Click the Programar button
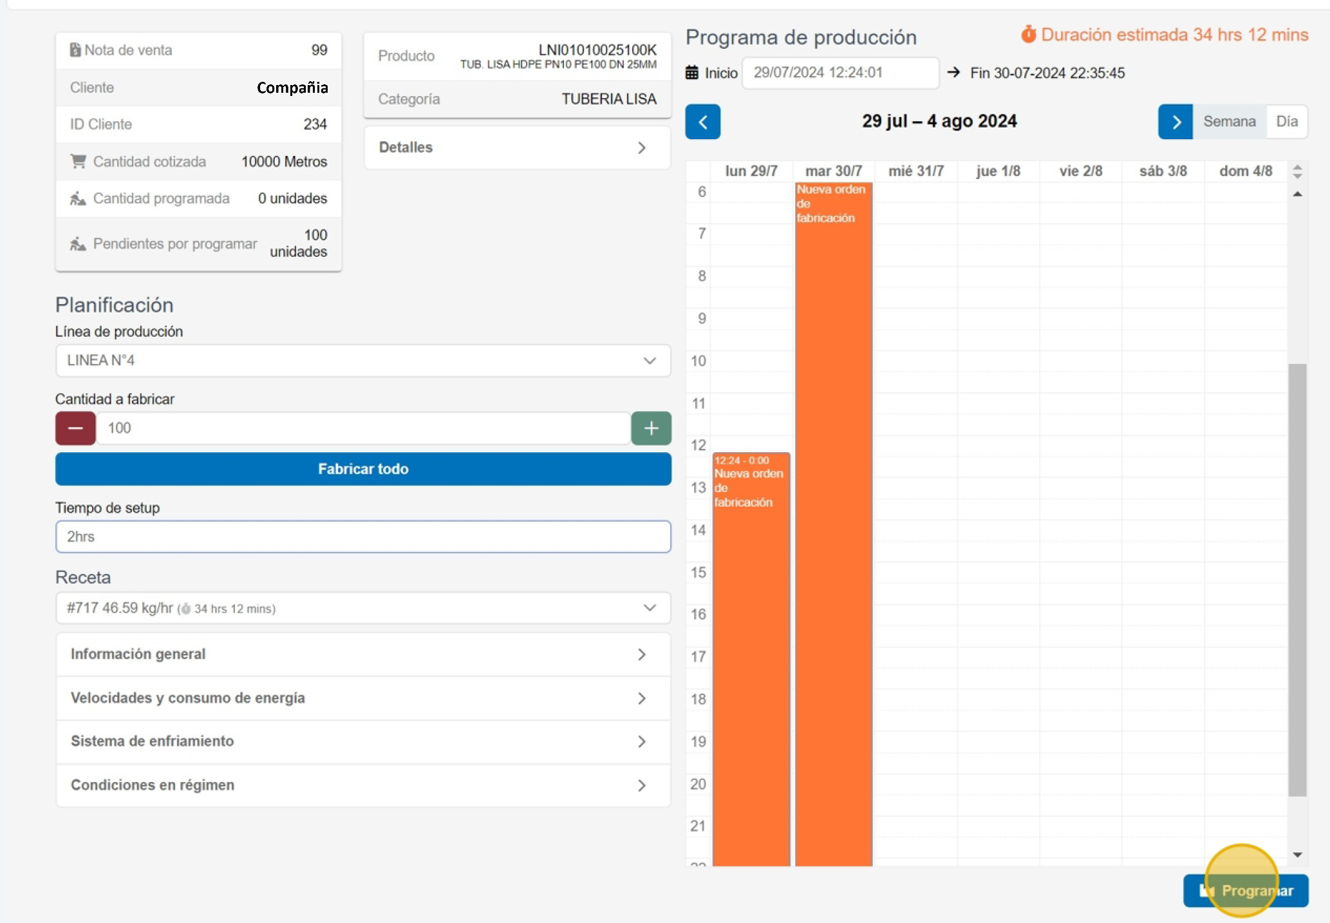The image size is (1330, 923). pyautogui.click(x=1246, y=891)
